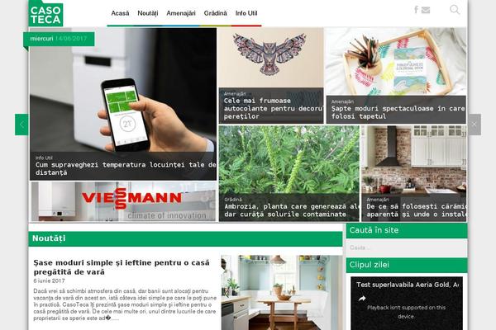
Task: Click the Facebook icon in header
Action: click(417, 10)
